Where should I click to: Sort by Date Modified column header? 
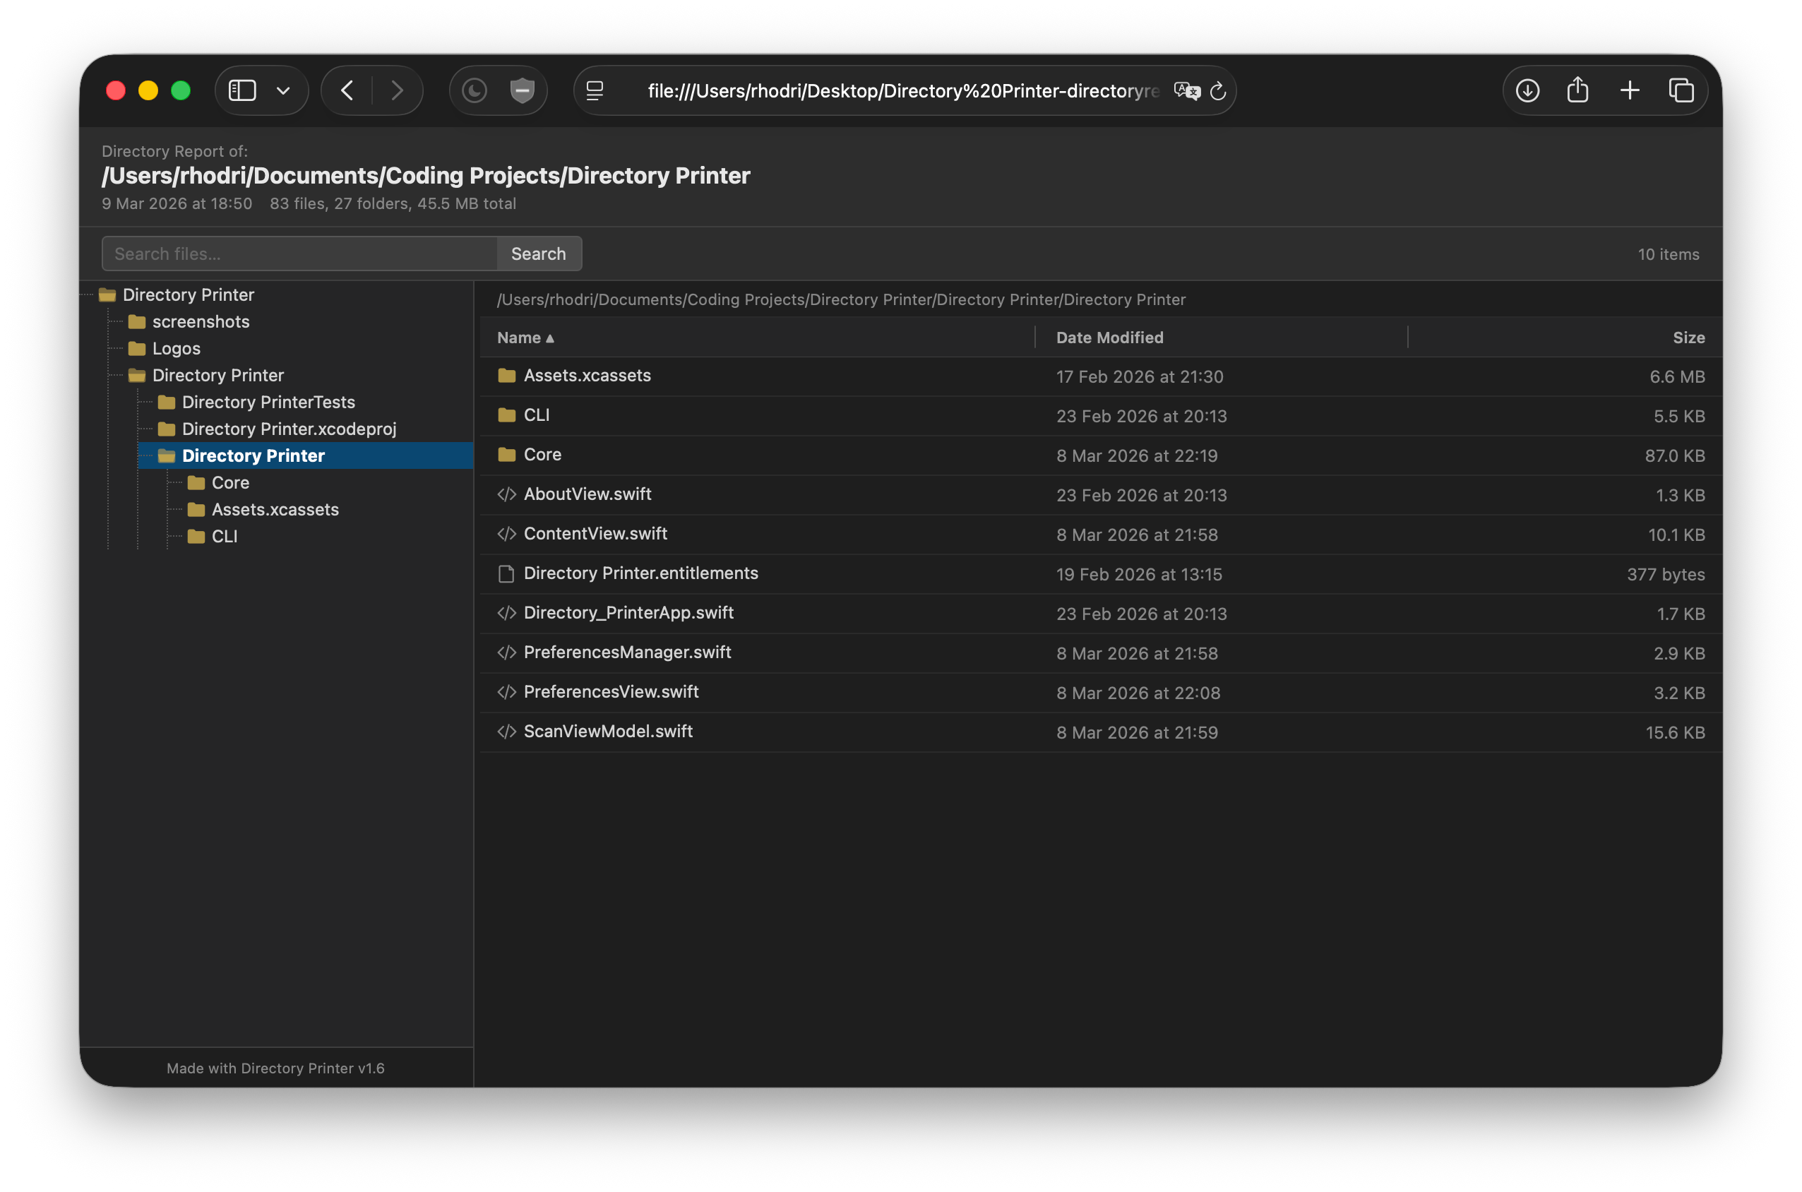coord(1109,338)
